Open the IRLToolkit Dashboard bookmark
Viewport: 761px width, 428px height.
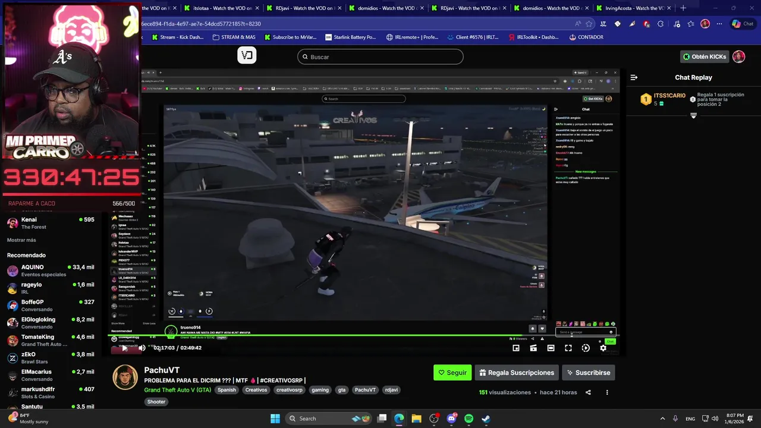click(x=533, y=37)
